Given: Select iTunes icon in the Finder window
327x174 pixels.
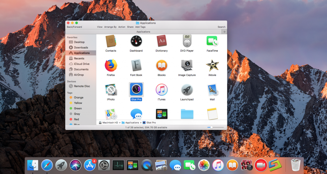Looking at the screenshot, I should (x=162, y=90).
